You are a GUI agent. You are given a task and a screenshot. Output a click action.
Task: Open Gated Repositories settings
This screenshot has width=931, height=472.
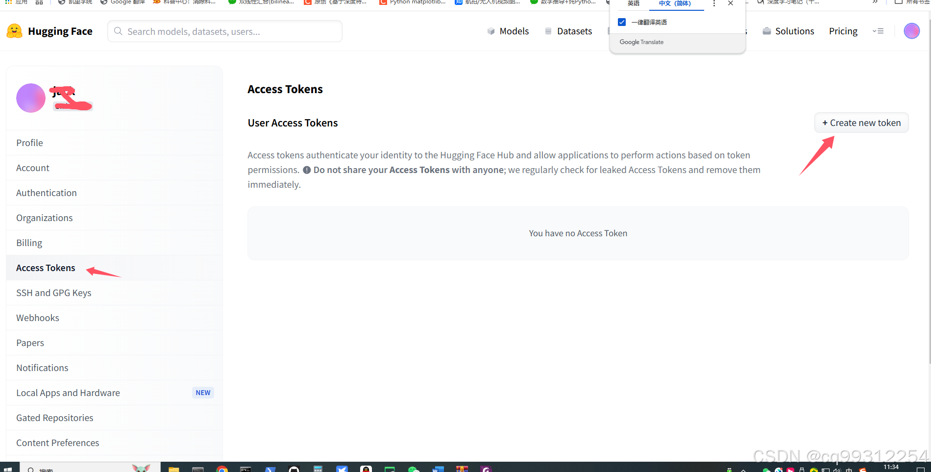[114, 418]
